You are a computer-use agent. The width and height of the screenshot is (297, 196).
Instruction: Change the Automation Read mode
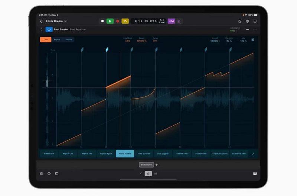pos(234,31)
